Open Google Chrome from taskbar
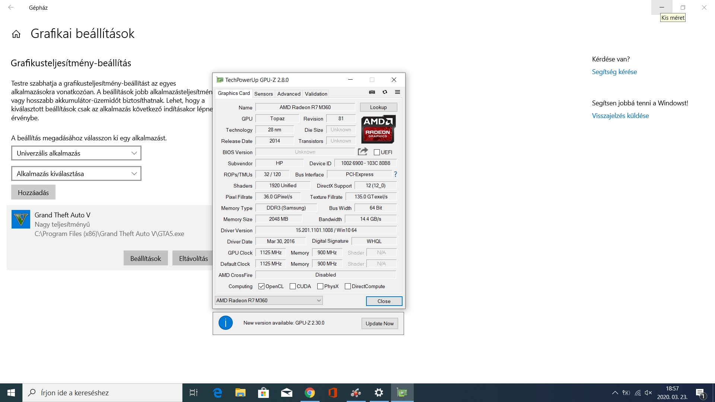The height and width of the screenshot is (402, 715). 310,393
